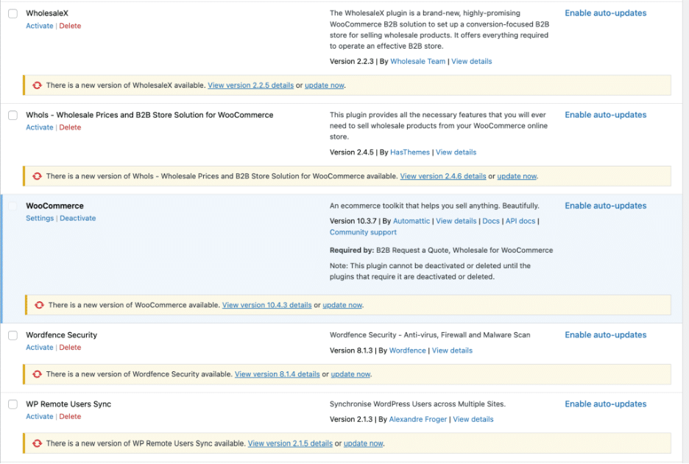Viewport: 689px width, 464px height.
Task: Enable auto-updates for Wordfence Security
Action: [605, 335]
